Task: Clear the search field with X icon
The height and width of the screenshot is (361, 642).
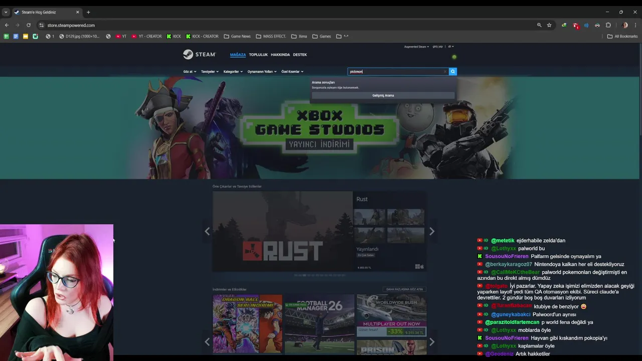Action: click(445, 72)
